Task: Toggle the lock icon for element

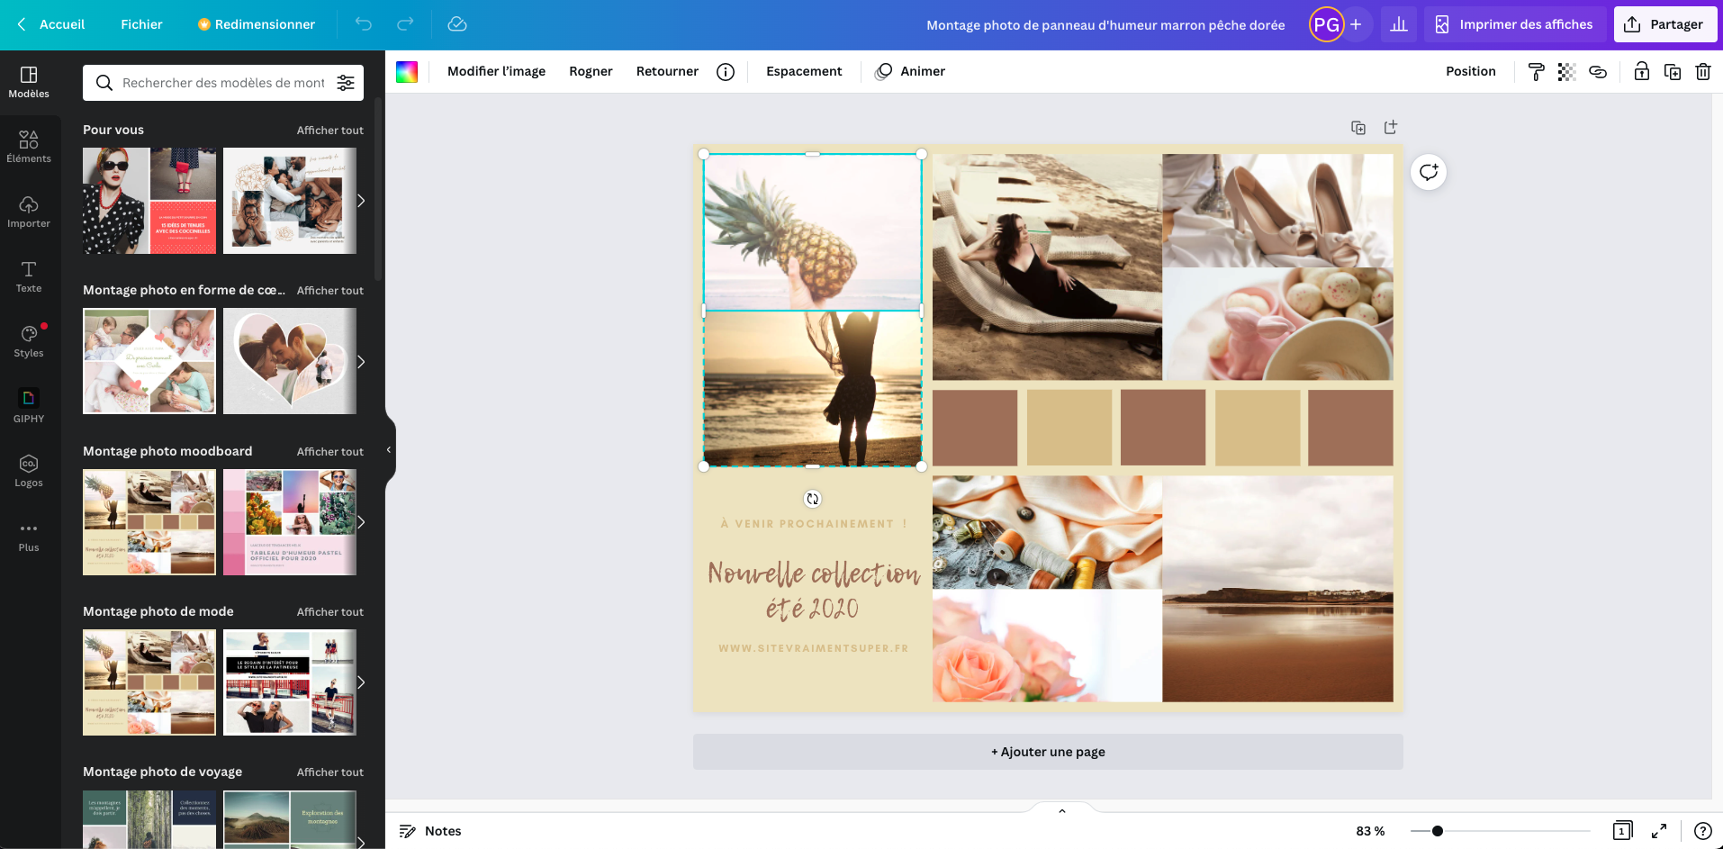Action: (1642, 72)
